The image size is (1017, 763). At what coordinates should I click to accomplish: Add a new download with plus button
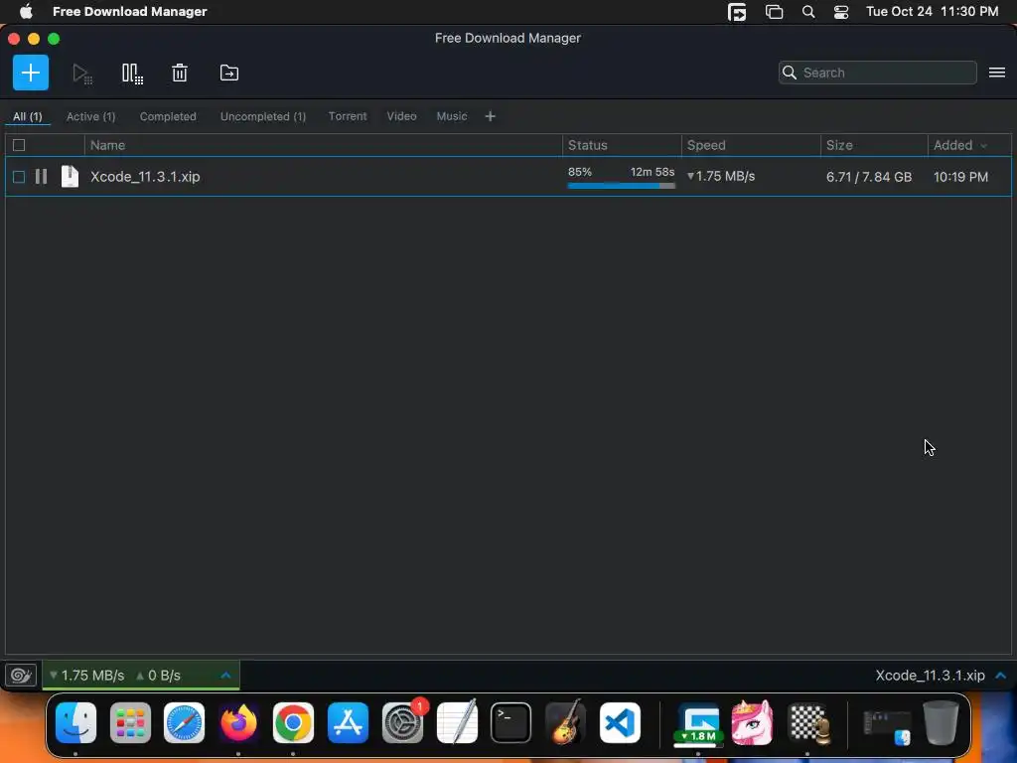[31, 73]
